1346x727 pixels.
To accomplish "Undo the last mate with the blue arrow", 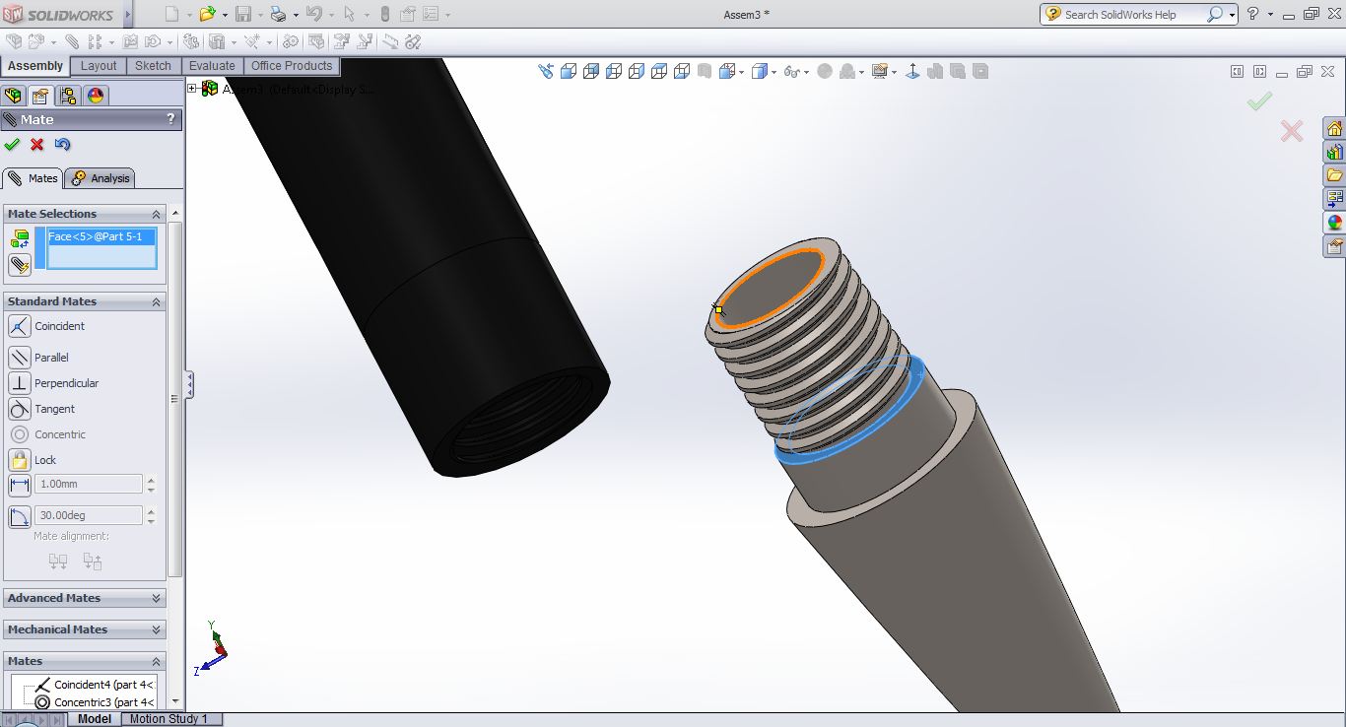I will tap(63, 145).
